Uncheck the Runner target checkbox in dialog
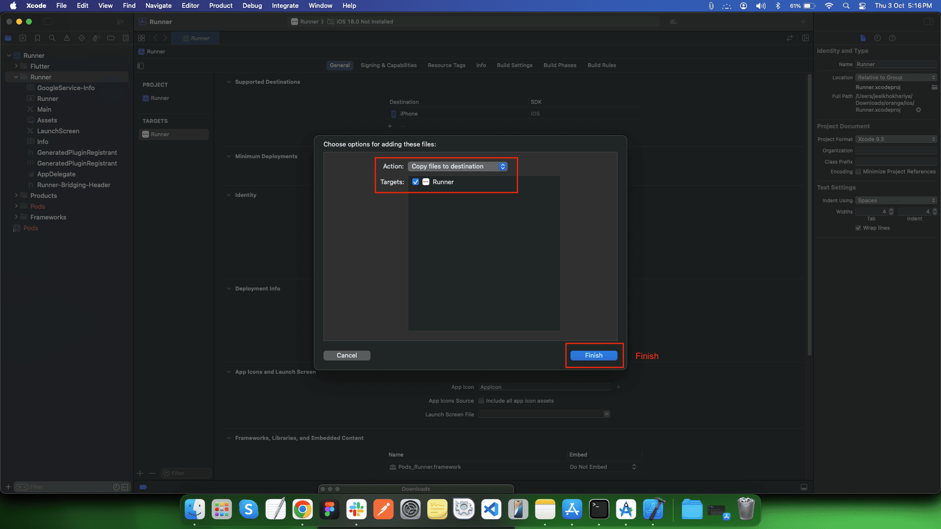This screenshot has width=941, height=529. (x=416, y=182)
